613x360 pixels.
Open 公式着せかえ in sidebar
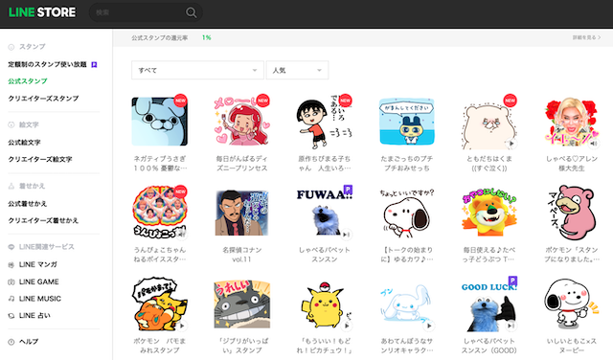[28, 204]
